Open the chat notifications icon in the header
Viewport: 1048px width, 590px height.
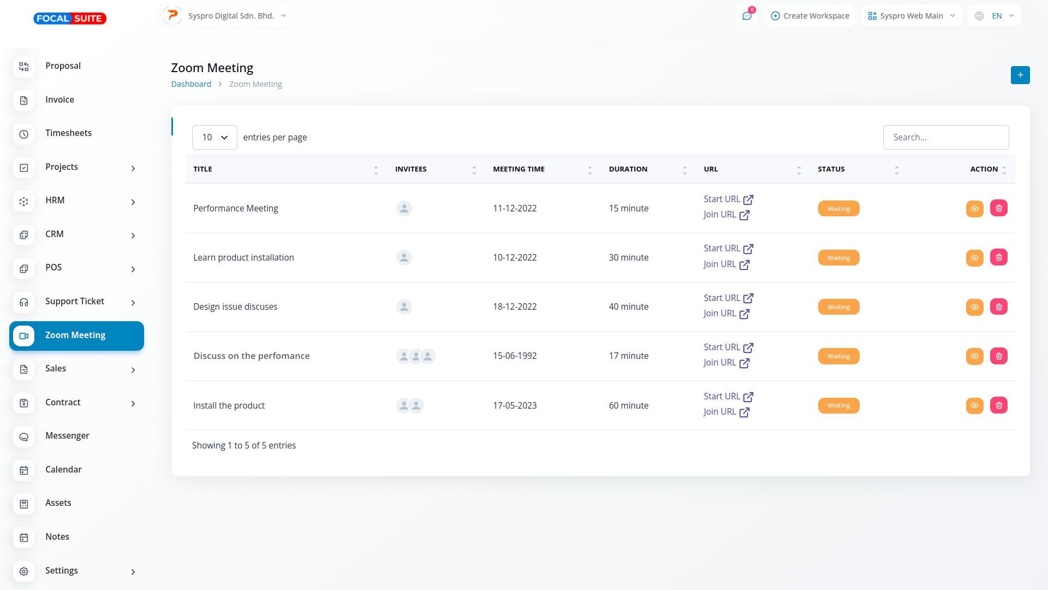click(747, 16)
